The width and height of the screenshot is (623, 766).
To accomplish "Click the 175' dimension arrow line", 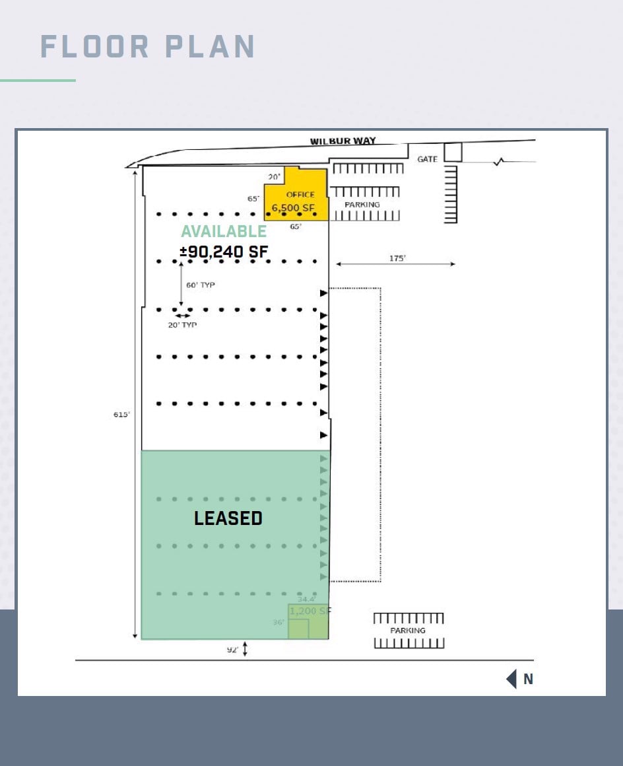I will coord(395,264).
